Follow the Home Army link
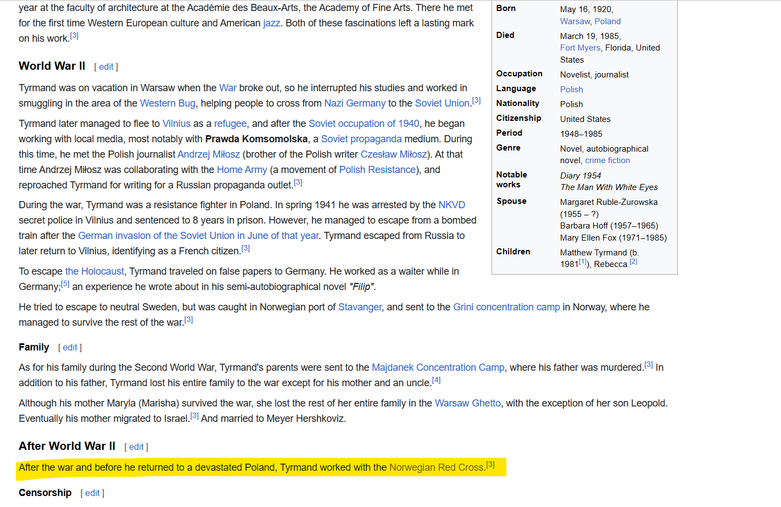 pyautogui.click(x=242, y=170)
